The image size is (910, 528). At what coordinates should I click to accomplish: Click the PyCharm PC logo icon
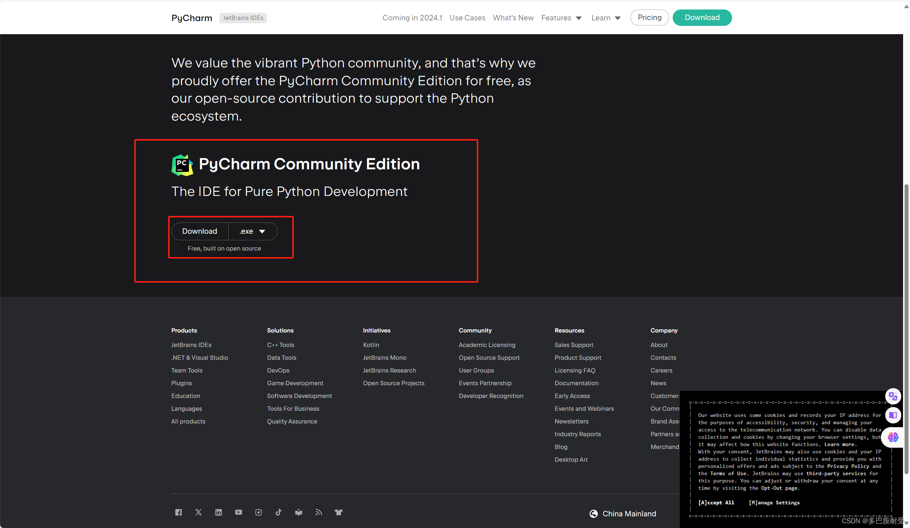click(182, 165)
